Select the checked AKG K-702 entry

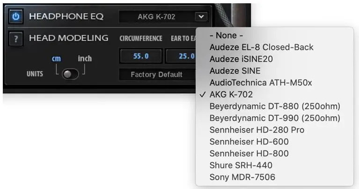click(x=231, y=94)
